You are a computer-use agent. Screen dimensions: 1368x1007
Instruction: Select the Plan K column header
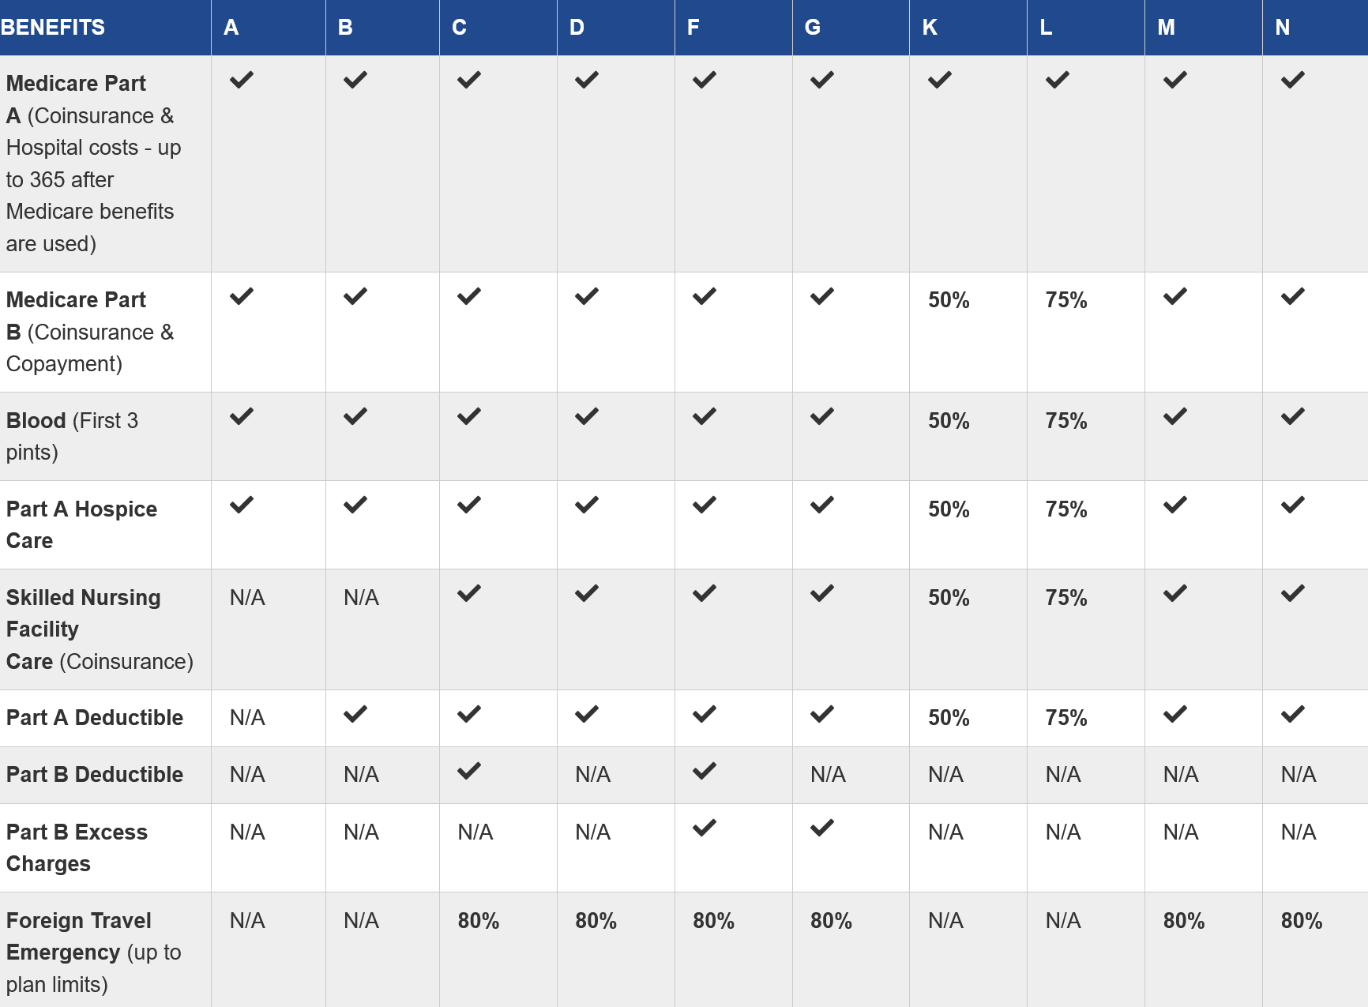click(x=930, y=28)
